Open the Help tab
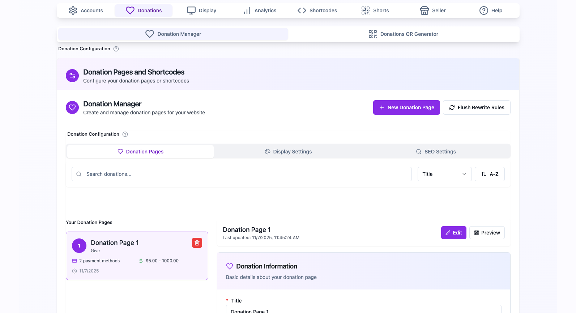 491,10
